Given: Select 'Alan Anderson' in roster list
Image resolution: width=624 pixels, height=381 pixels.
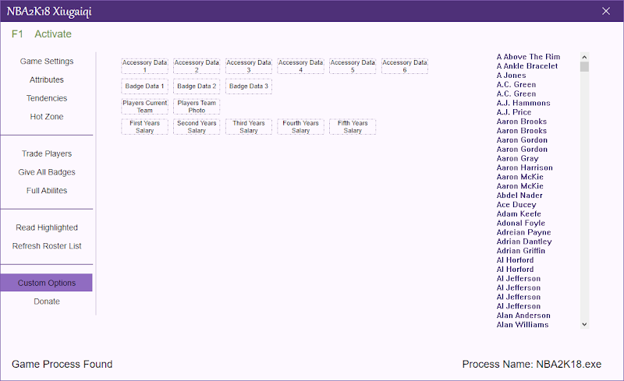Looking at the screenshot, I should coord(523,316).
